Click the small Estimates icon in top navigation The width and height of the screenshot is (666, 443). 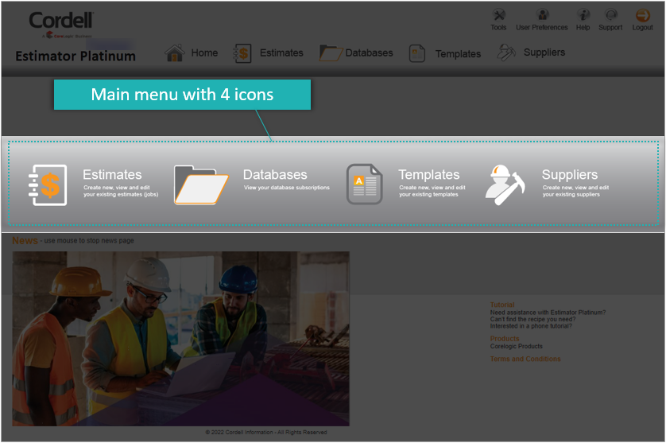click(x=242, y=53)
